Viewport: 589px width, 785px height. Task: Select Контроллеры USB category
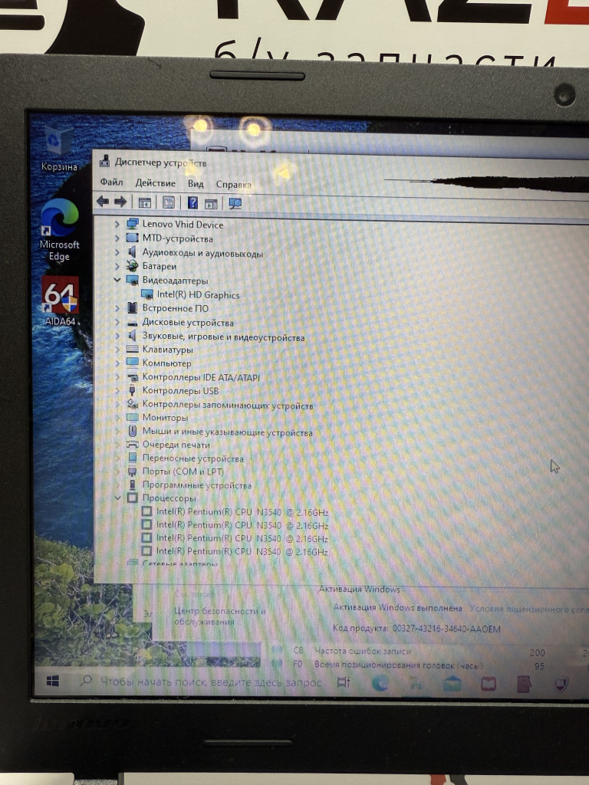[180, 390]
